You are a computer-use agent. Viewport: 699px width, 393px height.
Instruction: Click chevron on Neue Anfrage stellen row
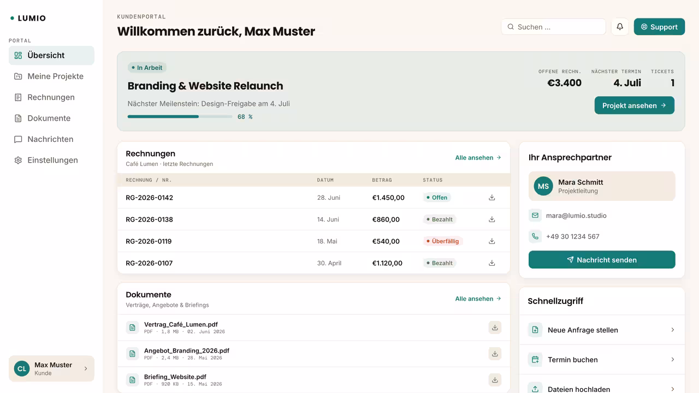coord(673,330)
